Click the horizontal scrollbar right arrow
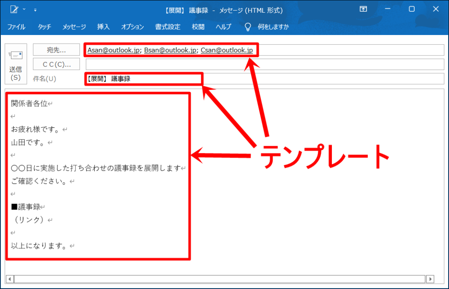The width and height of the screenshot is (449, 289). pos(430,279)
